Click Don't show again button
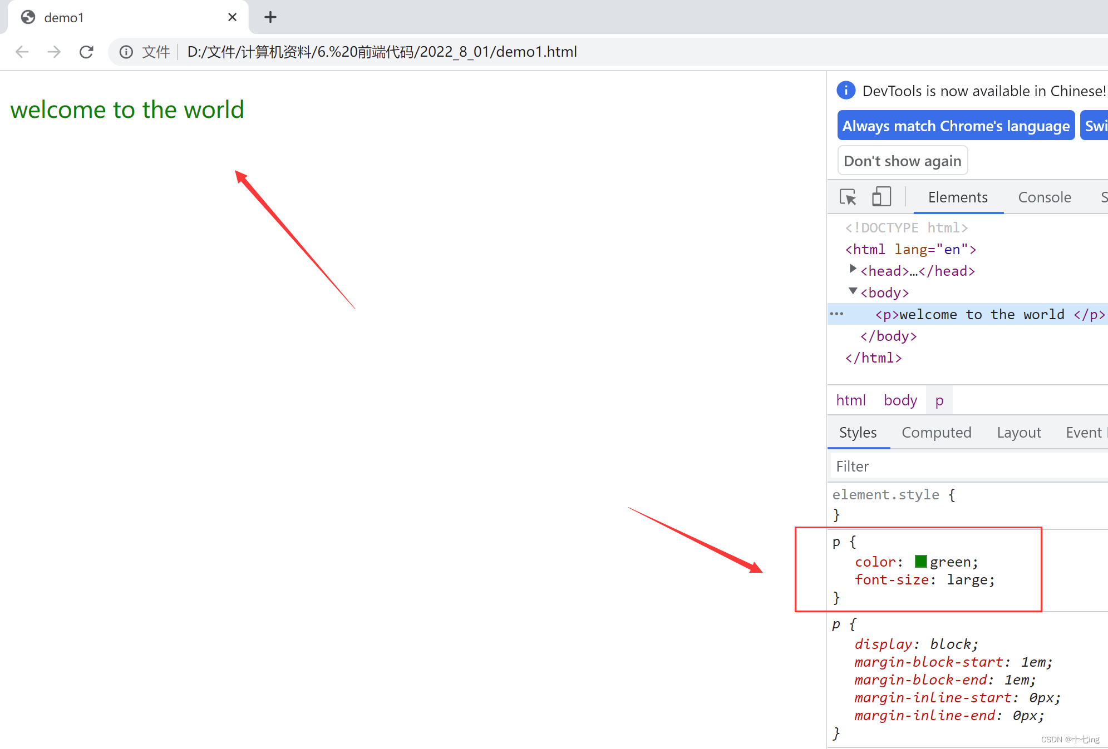This screenshot has width=1108, height=749. click(x=902, y=161)
